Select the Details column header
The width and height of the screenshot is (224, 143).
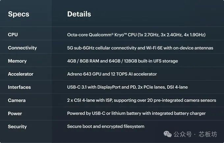[79, 14]
